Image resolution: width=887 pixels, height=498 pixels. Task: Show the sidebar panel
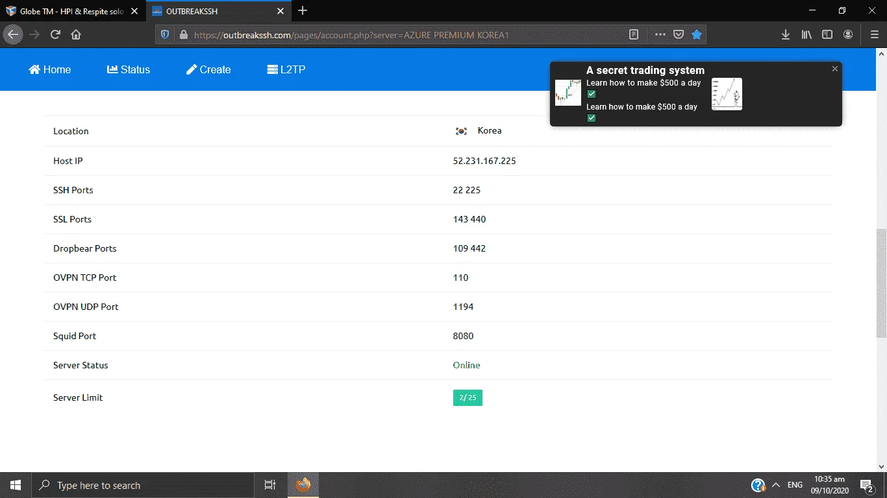pyautogui.click(x=827, y=34)
